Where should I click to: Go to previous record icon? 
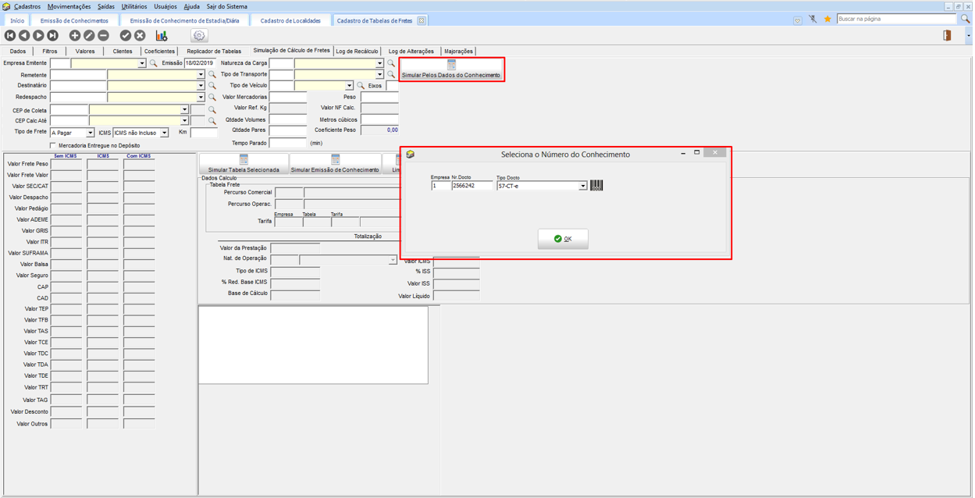(24, 35)
